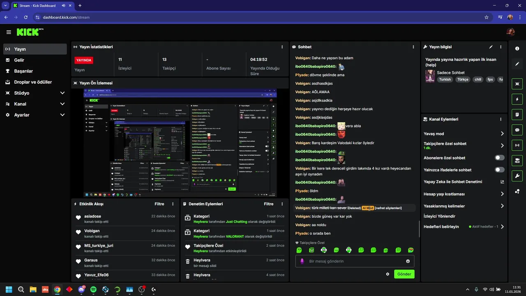Open a new Chrome tab
The width and height of the screenshot is (526, 296).
coord(80,6)
